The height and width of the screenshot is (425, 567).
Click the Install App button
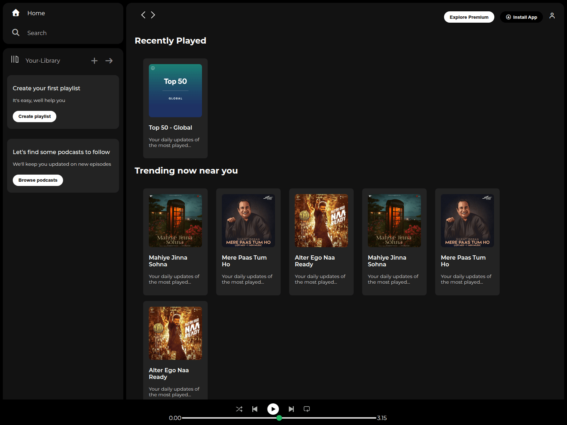pyautogui.click(x=521, y=17)
